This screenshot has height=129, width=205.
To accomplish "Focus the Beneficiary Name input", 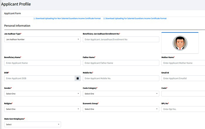I will [x=42, y=63].
